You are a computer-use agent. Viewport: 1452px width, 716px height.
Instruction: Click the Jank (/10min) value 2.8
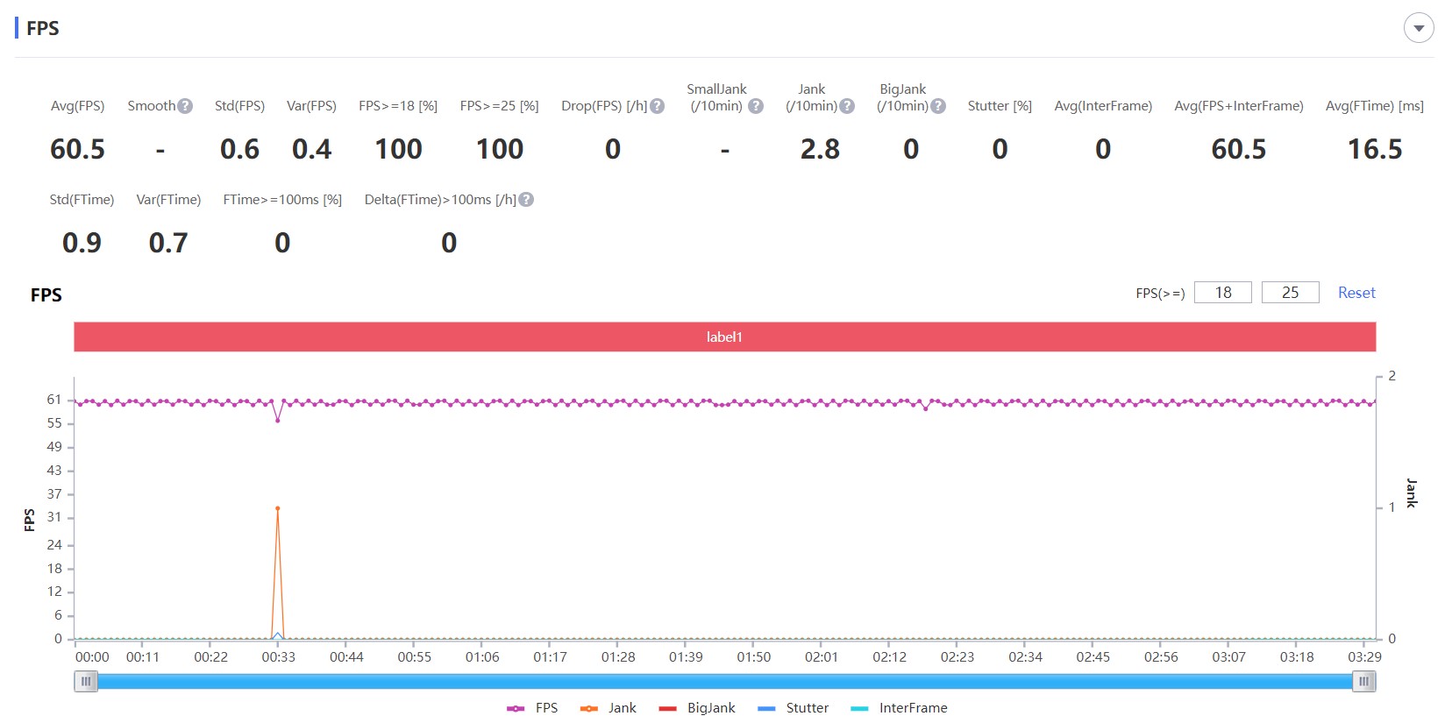click(x=820, y=149)
